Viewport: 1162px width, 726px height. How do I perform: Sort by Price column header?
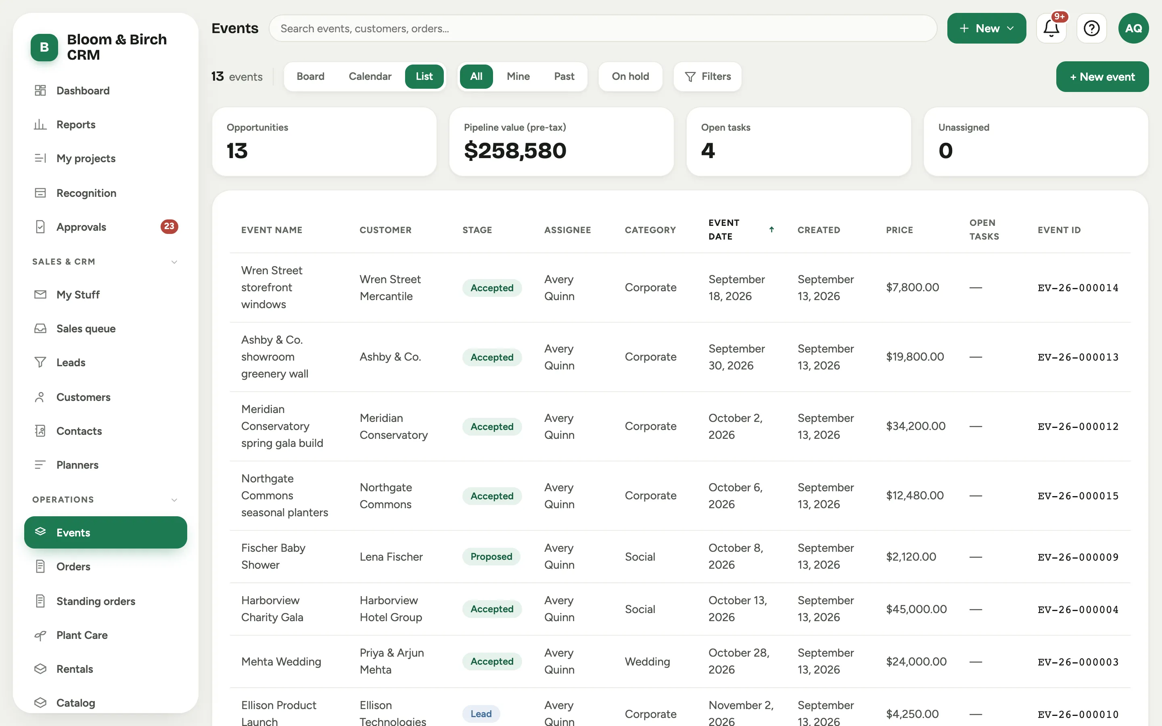pos(899,230)
